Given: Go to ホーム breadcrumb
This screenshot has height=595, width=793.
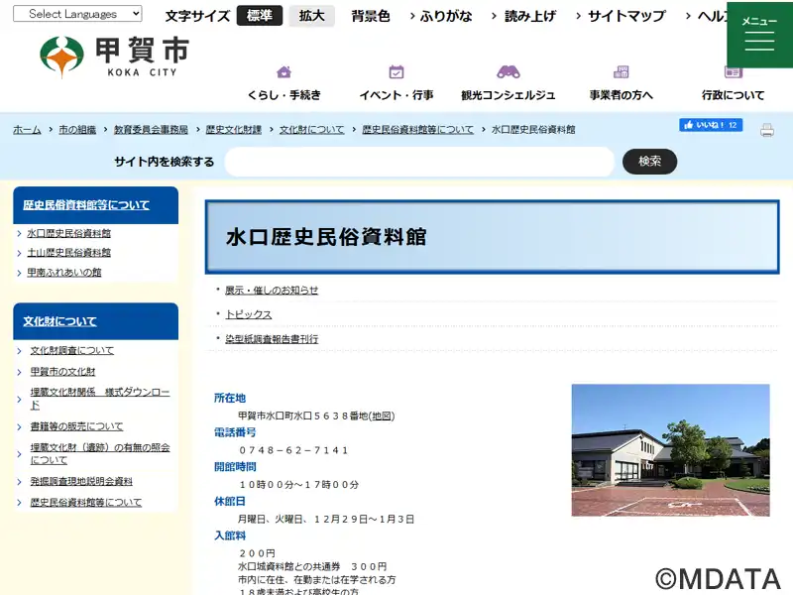Looking at the screenshot, I should [27, 130].
